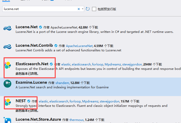Open the Lucene.Net.Store.Azure package title

pyautogui.click(x=38, y=119)
